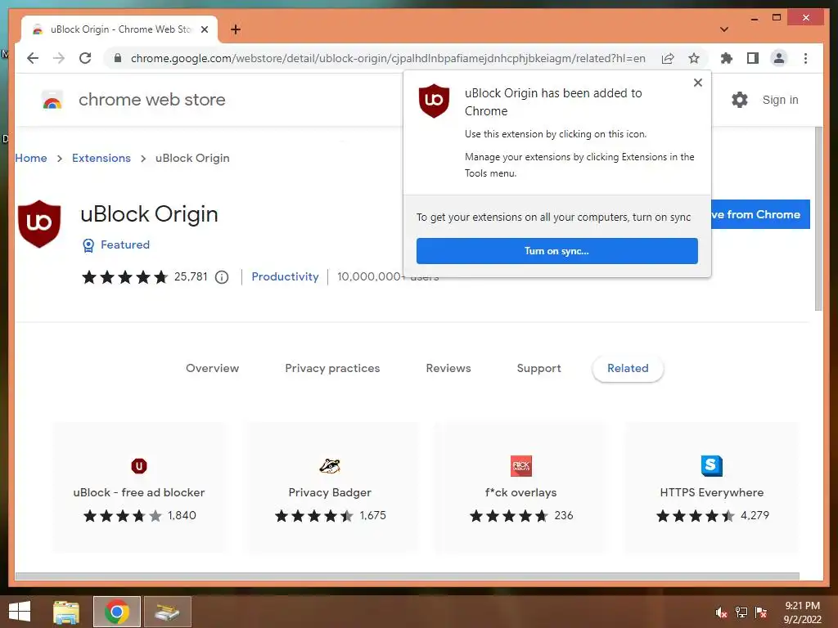Click the f*ck overlays red icon
Image resolution: width=838 pixels, height=628 pixels.
click(x=521, y=465)
